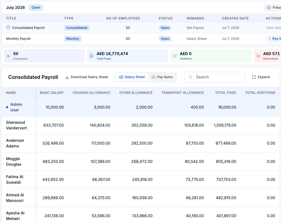Click the HOUSING ALLOWANCE column header
This screenshot has width=281, height=222.
91,93
